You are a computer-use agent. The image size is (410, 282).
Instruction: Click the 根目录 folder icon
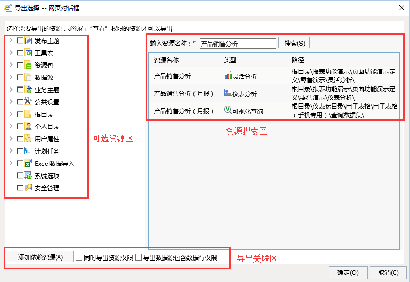(x=28, y=114)
